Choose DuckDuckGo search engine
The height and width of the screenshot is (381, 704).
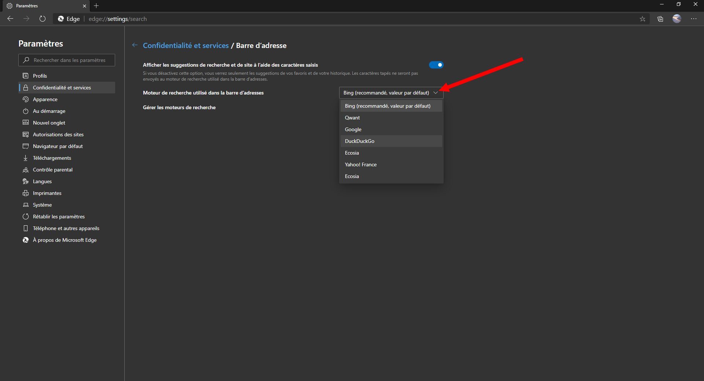[391, 141]
